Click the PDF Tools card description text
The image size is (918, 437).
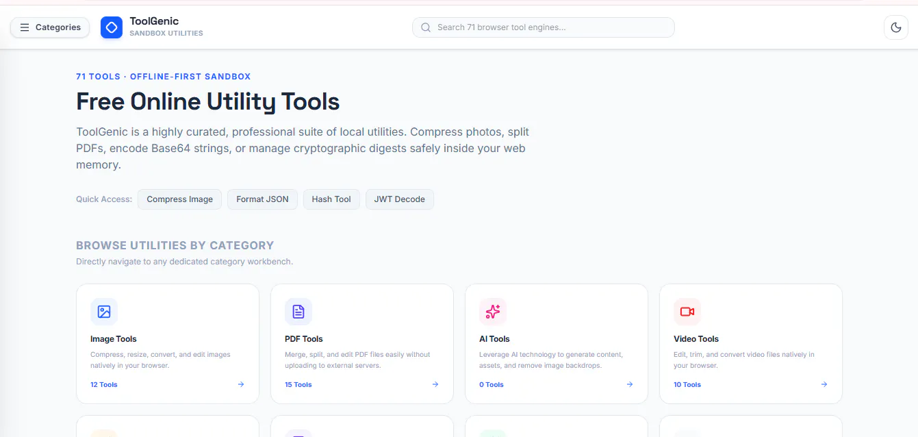tap(357, 360)
